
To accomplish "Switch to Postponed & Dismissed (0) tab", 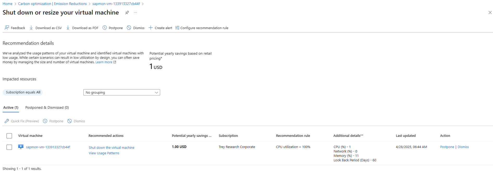I will (47, 107).
